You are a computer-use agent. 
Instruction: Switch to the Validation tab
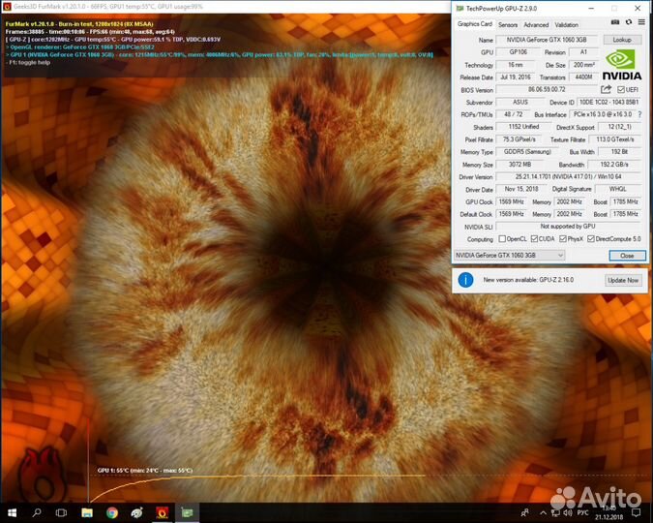click(x=566, y=25)
